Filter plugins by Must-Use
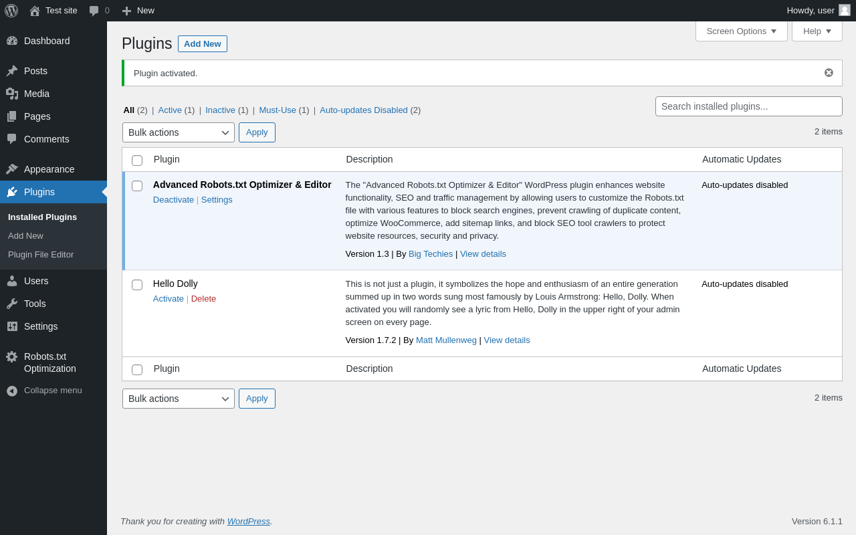The height and width of the screenshot is (535, 856). click(278, 110)
